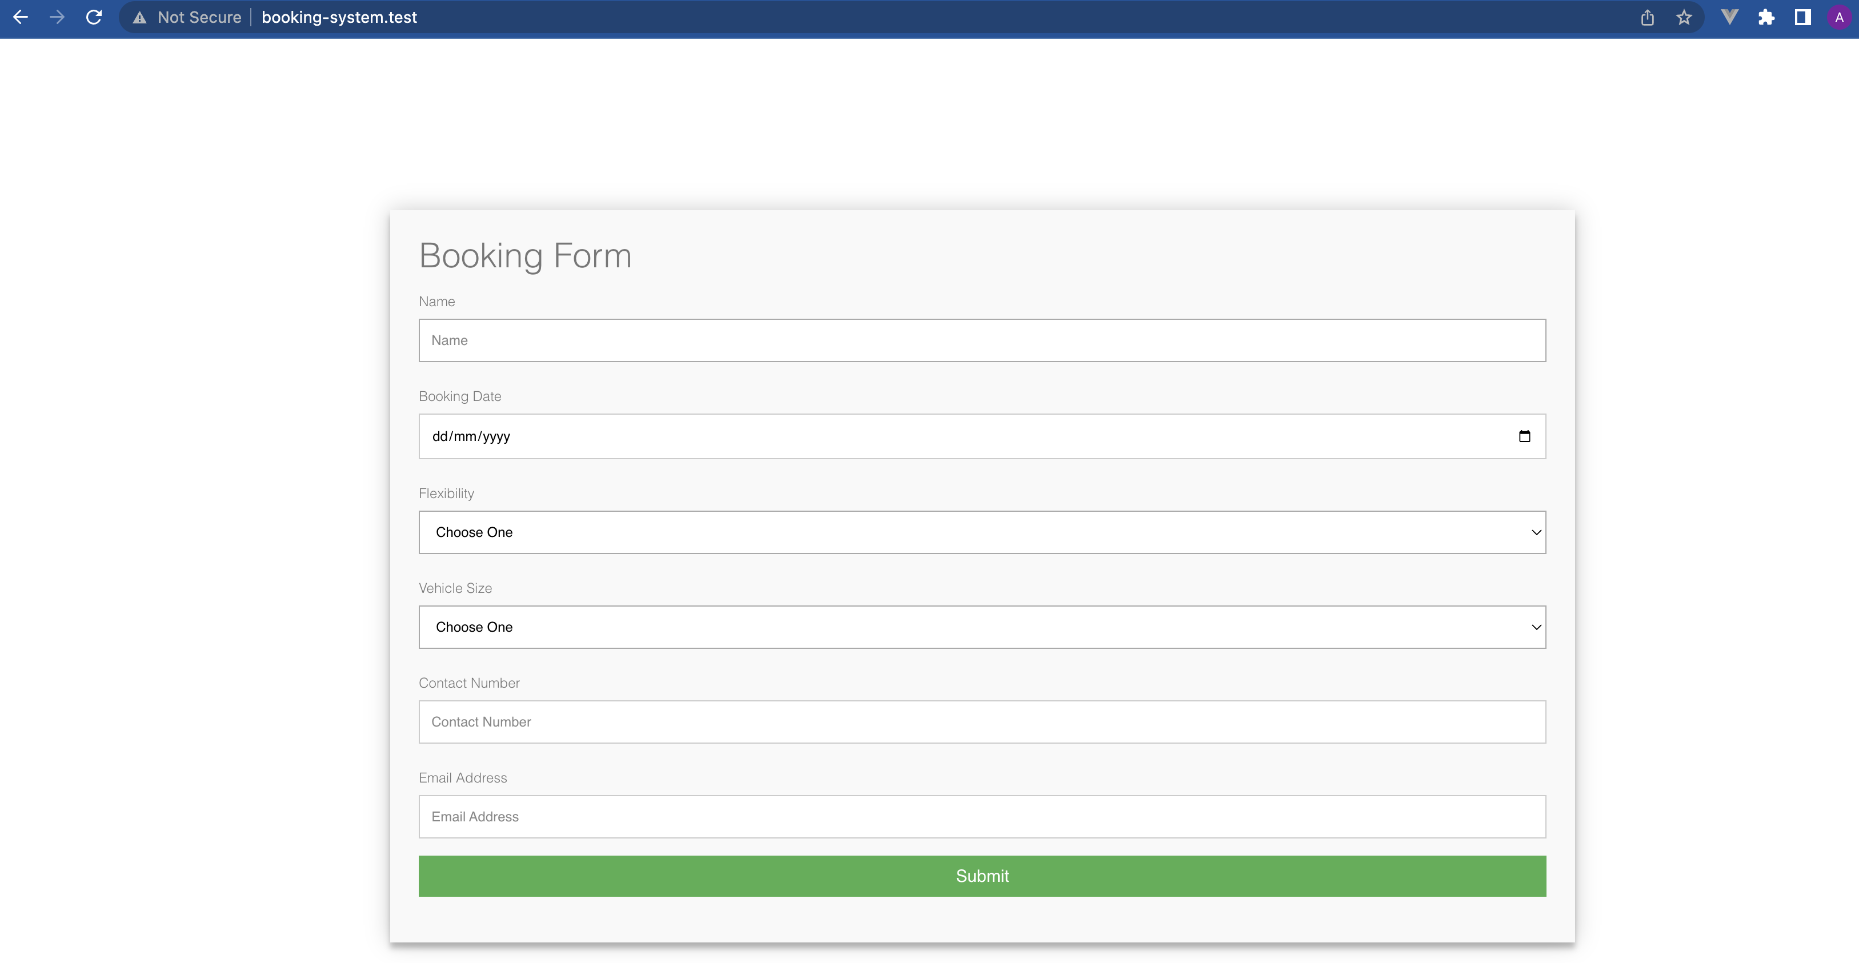Screen dimensions: 1859x963
Task: Submit the booking form
Action: pyautogui.click(x=981, y=876)
